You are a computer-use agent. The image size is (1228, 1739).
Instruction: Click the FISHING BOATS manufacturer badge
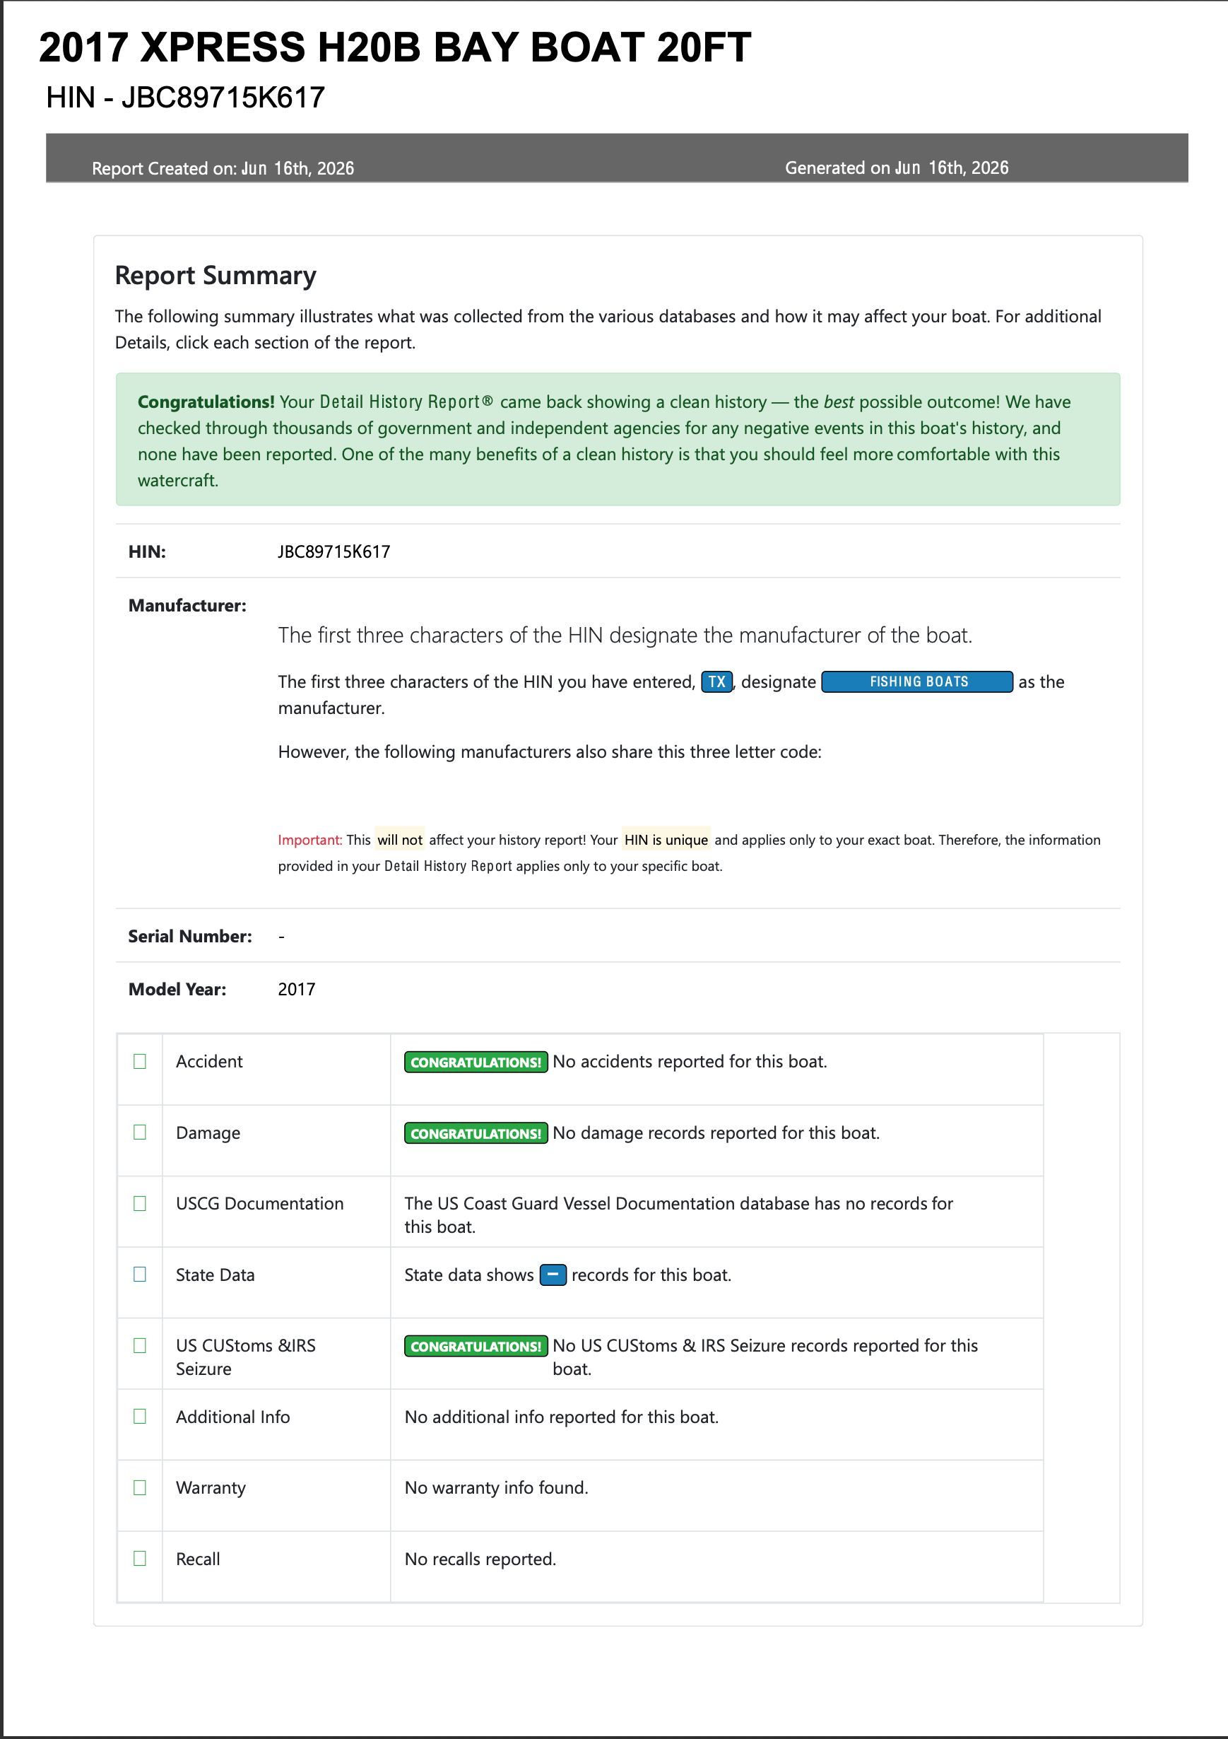pos(917,681)
